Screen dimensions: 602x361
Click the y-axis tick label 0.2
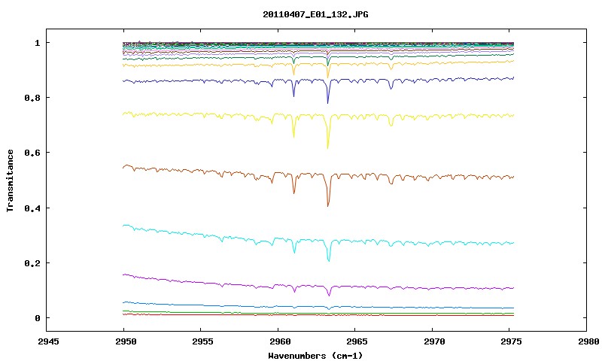[32, 263]
